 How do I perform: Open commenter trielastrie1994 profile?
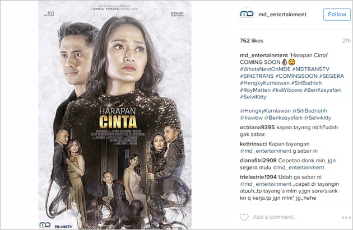[x=258, y=177]
